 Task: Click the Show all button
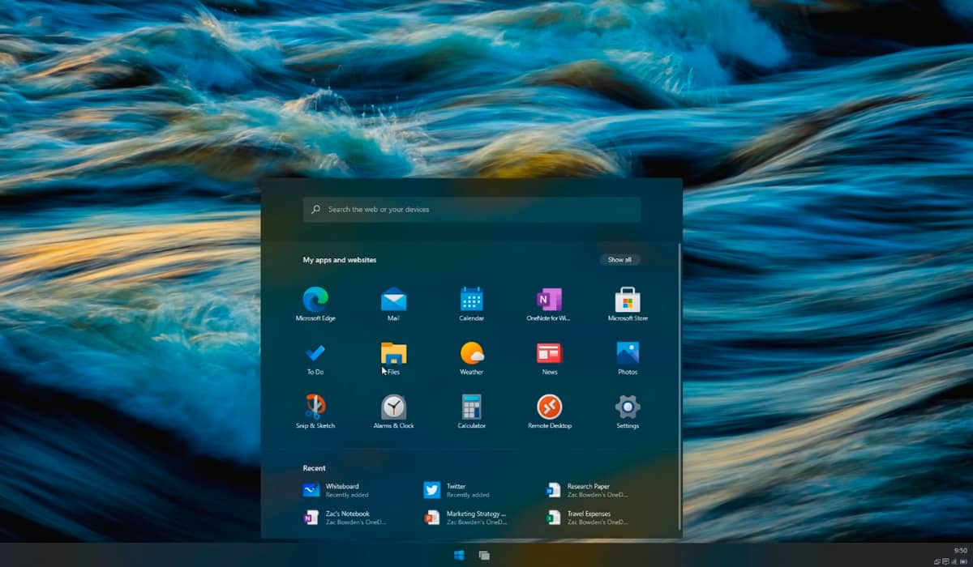619,259
